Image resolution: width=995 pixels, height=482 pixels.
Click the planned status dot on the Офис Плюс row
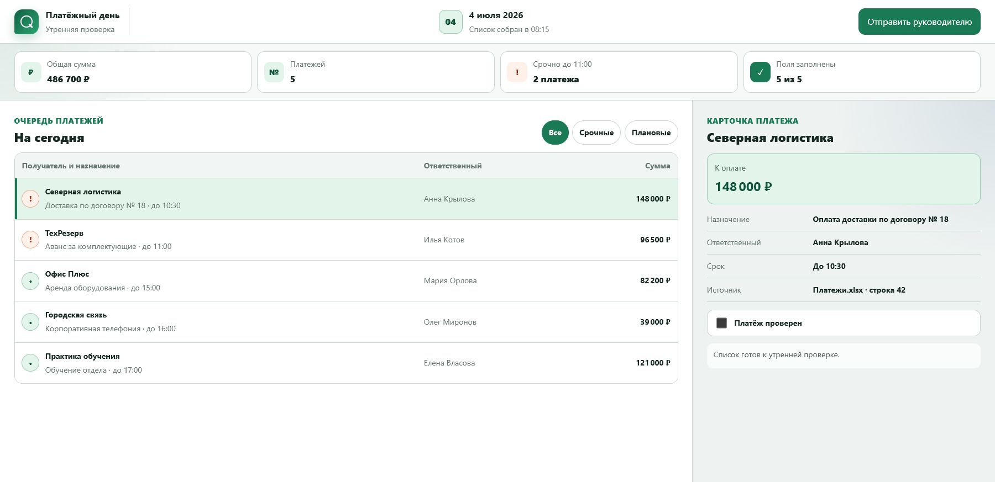(x=30, y=281)
